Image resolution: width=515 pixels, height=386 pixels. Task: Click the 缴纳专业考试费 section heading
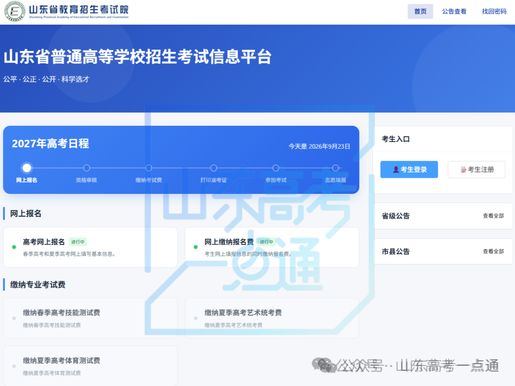pos(38,284)
